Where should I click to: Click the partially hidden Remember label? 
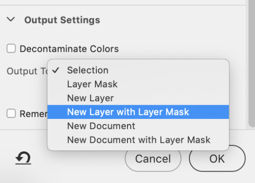tap(34, 114)
